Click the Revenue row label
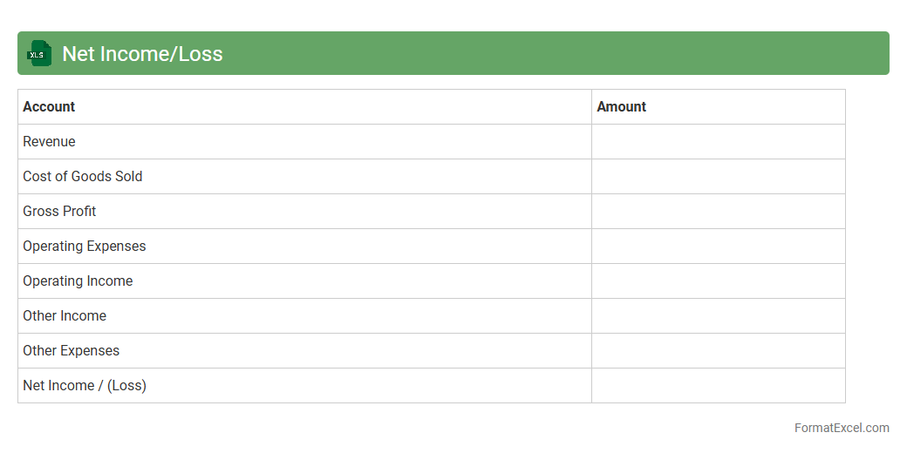The image size is (907, 453). point(49,142)
